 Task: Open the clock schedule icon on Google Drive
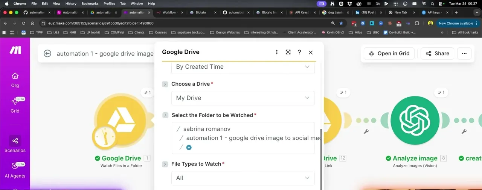(x=106, y=137)
